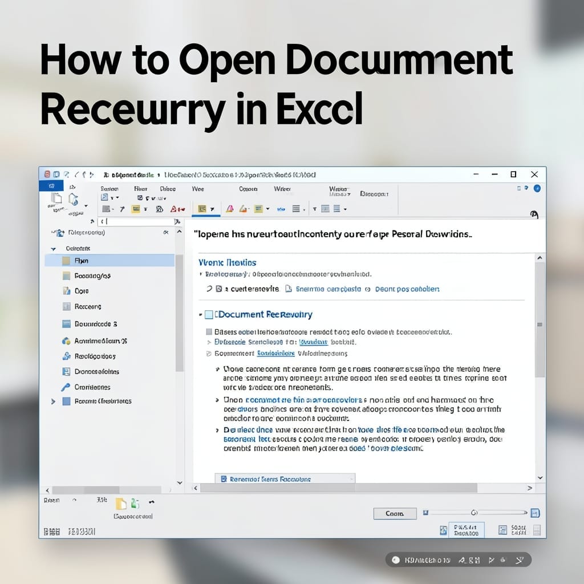This screenshot has width=584, height=584.
Task: Open the dropdown arrow under the paste icons
Action: 86,205
